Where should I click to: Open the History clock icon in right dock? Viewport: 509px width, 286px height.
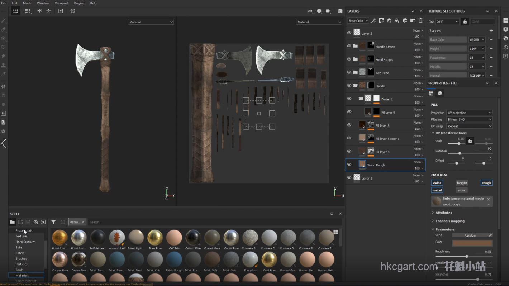point(505,47)
